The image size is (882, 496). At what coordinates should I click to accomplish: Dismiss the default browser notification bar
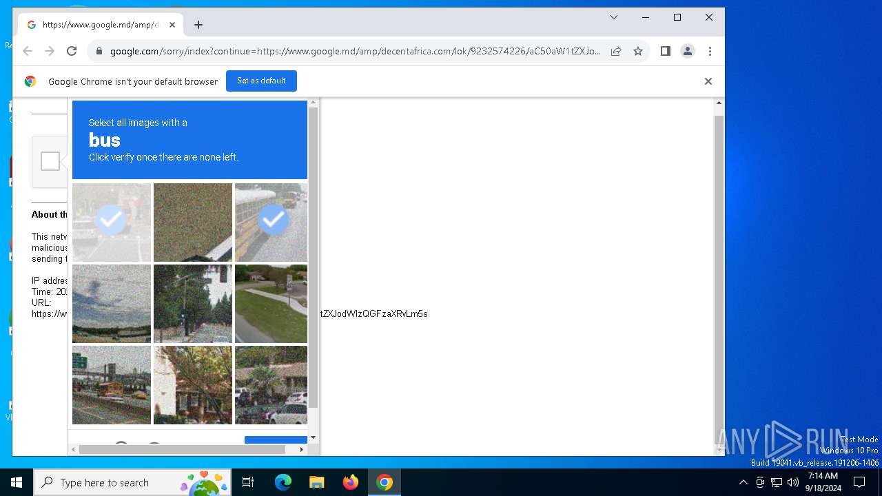click(708, 81)
